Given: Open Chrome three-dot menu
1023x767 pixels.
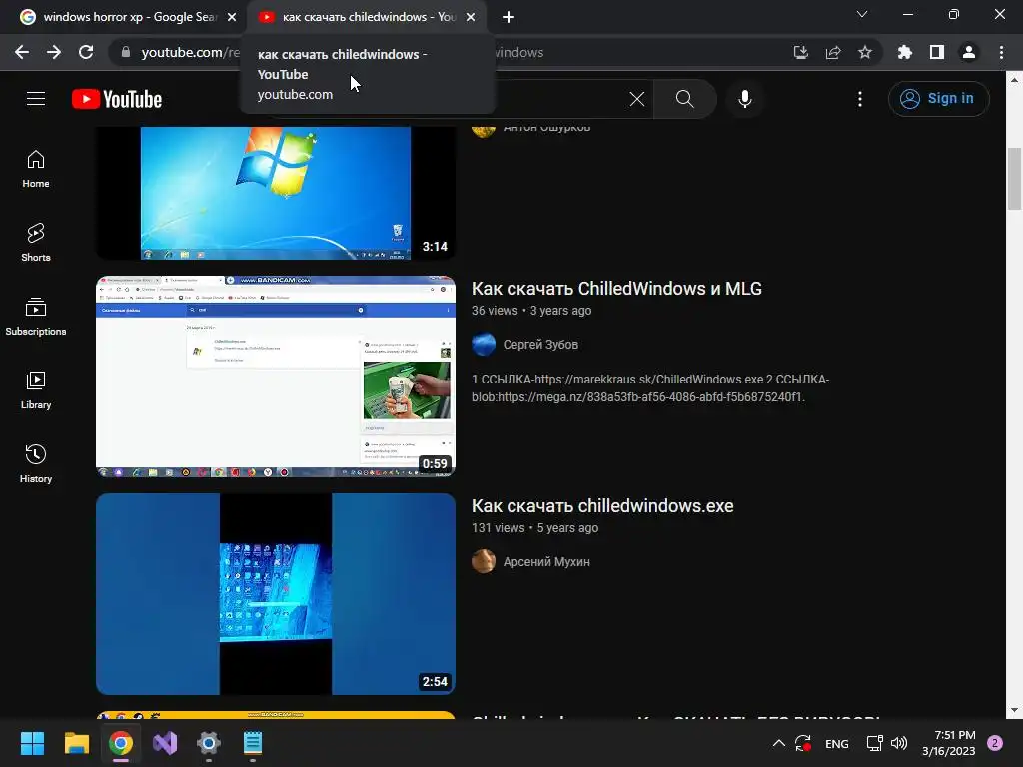Looking at the screenshot, I should coord(1001,52).
